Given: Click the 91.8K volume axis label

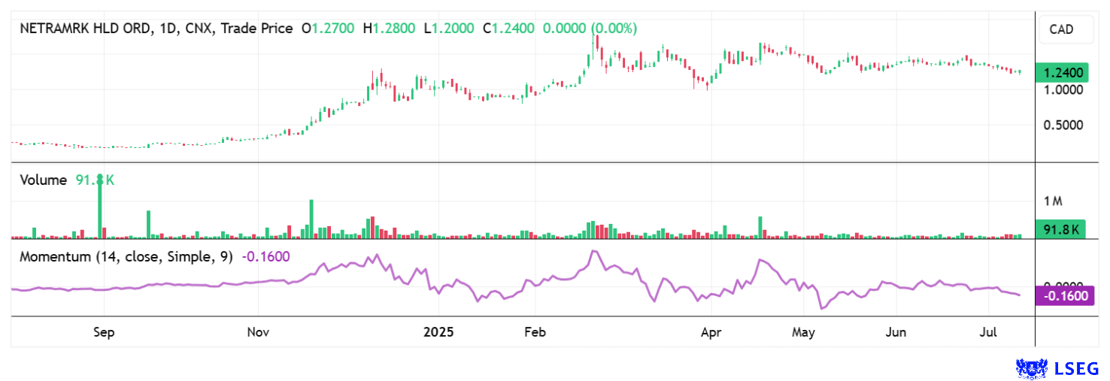Looking at the screenshot, I should click(1060, 230).
